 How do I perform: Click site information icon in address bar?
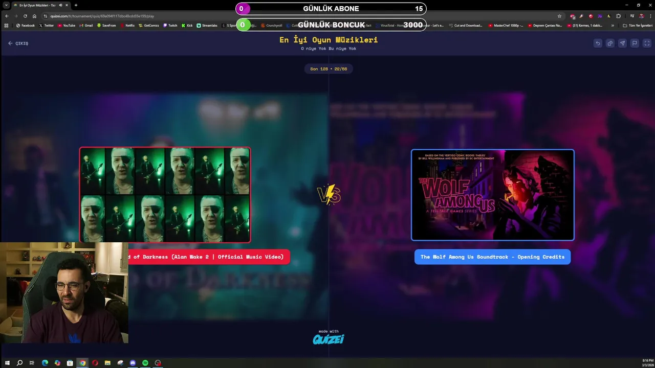pyautogui.click(x=46, y=16)
